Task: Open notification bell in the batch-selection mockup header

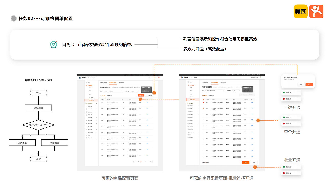Action: (x=260, y=77)
